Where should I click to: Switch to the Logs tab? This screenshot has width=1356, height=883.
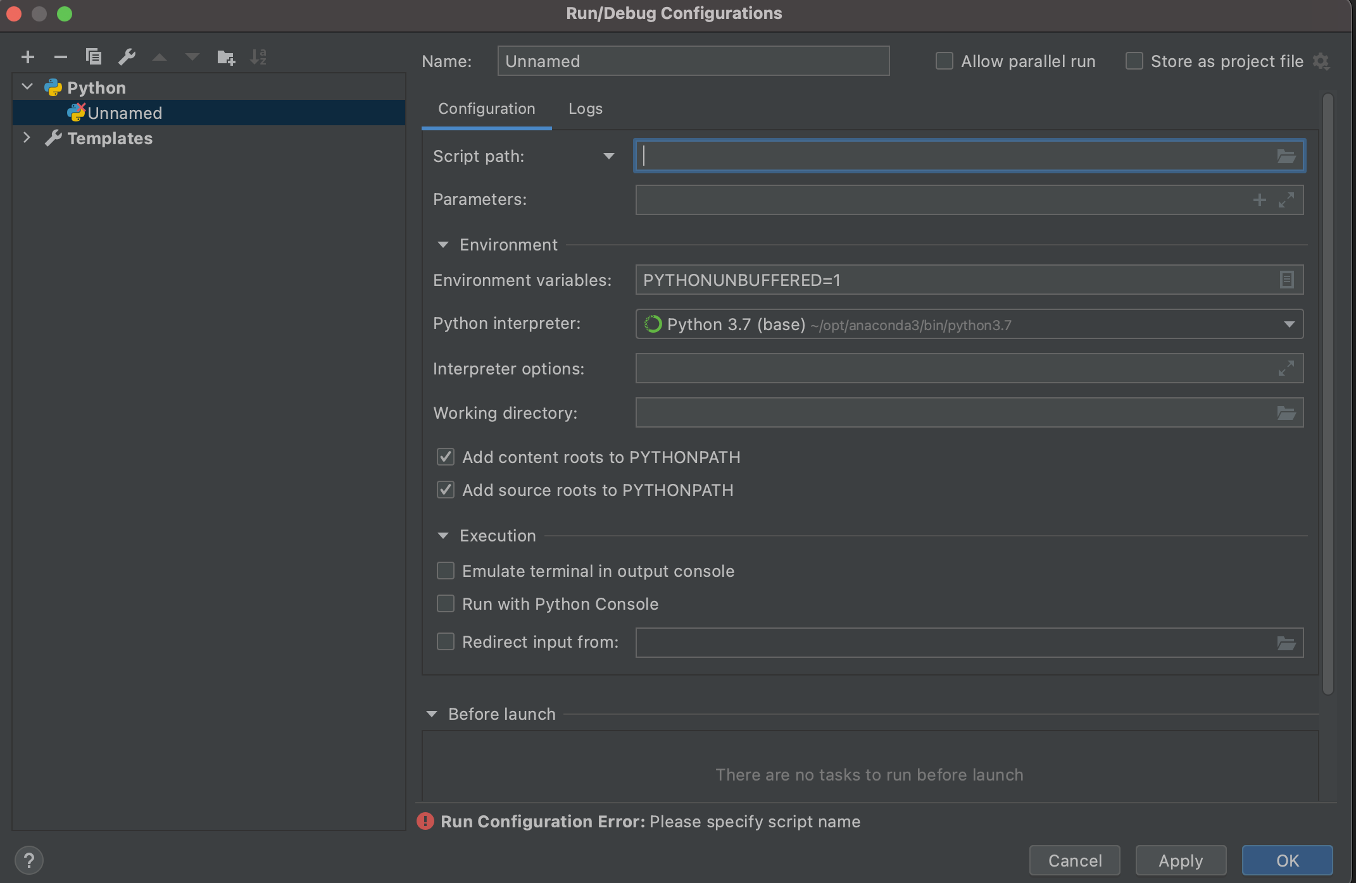coord(585,109)
